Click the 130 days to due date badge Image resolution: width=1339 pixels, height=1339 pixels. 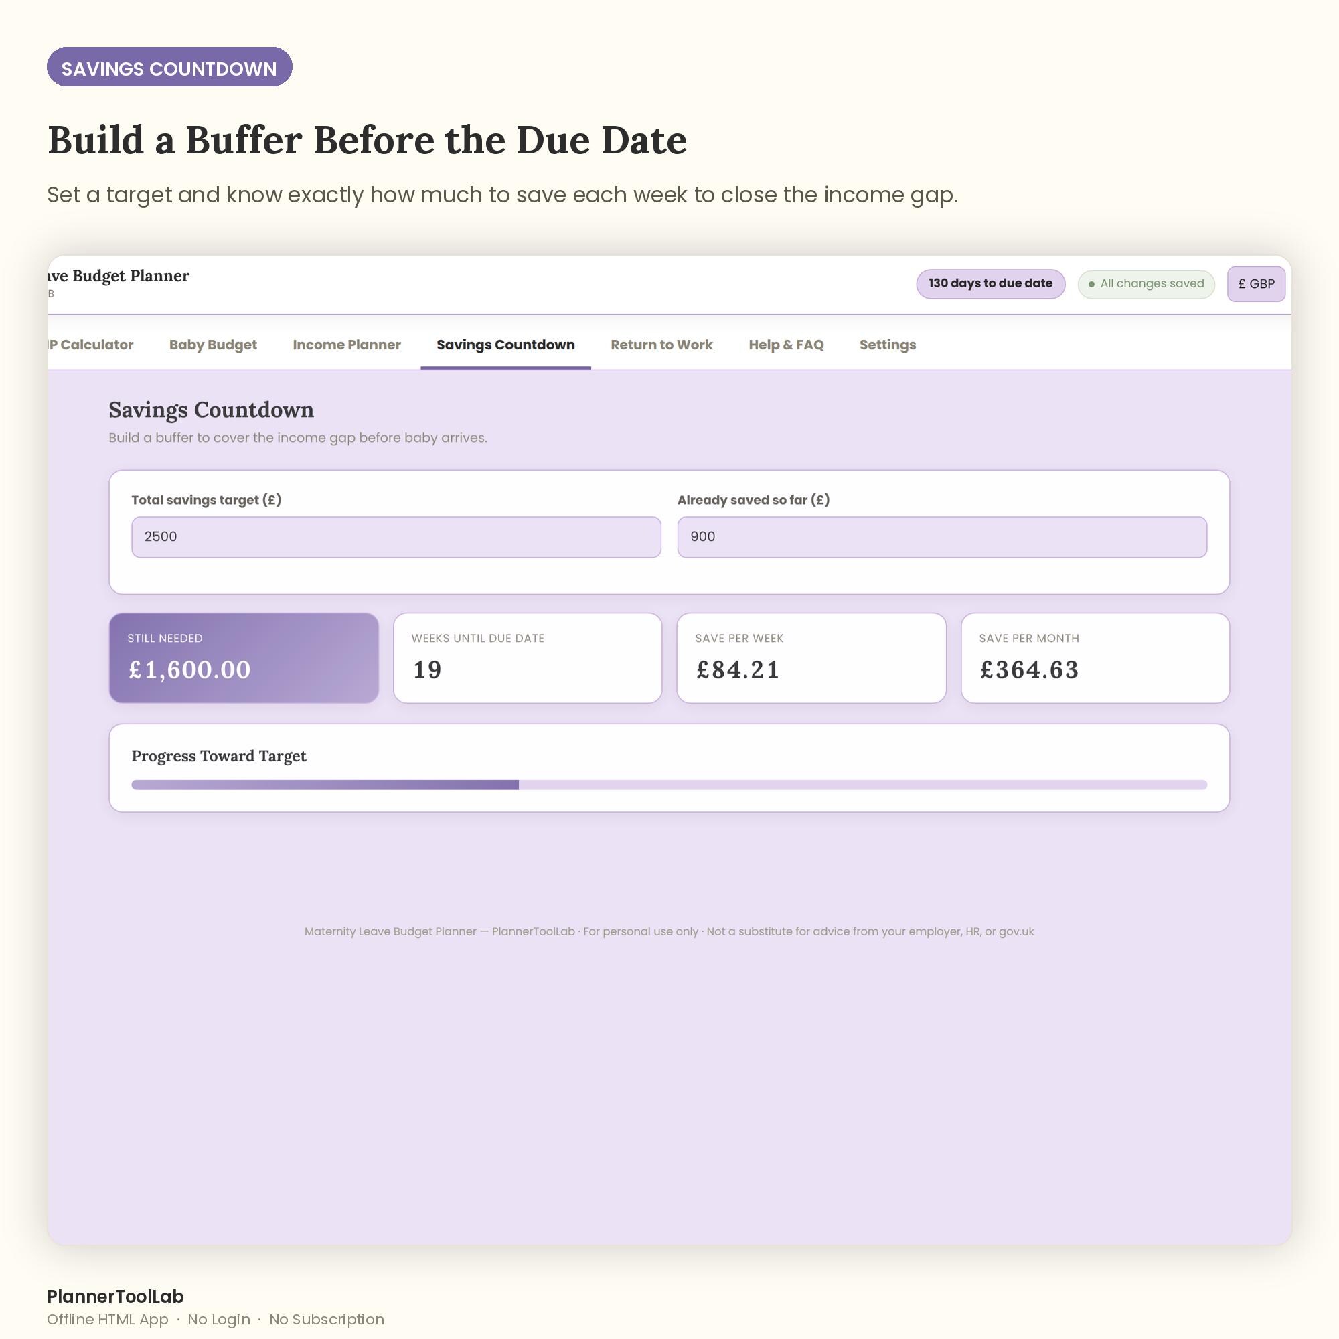click(x=990, y=283)
